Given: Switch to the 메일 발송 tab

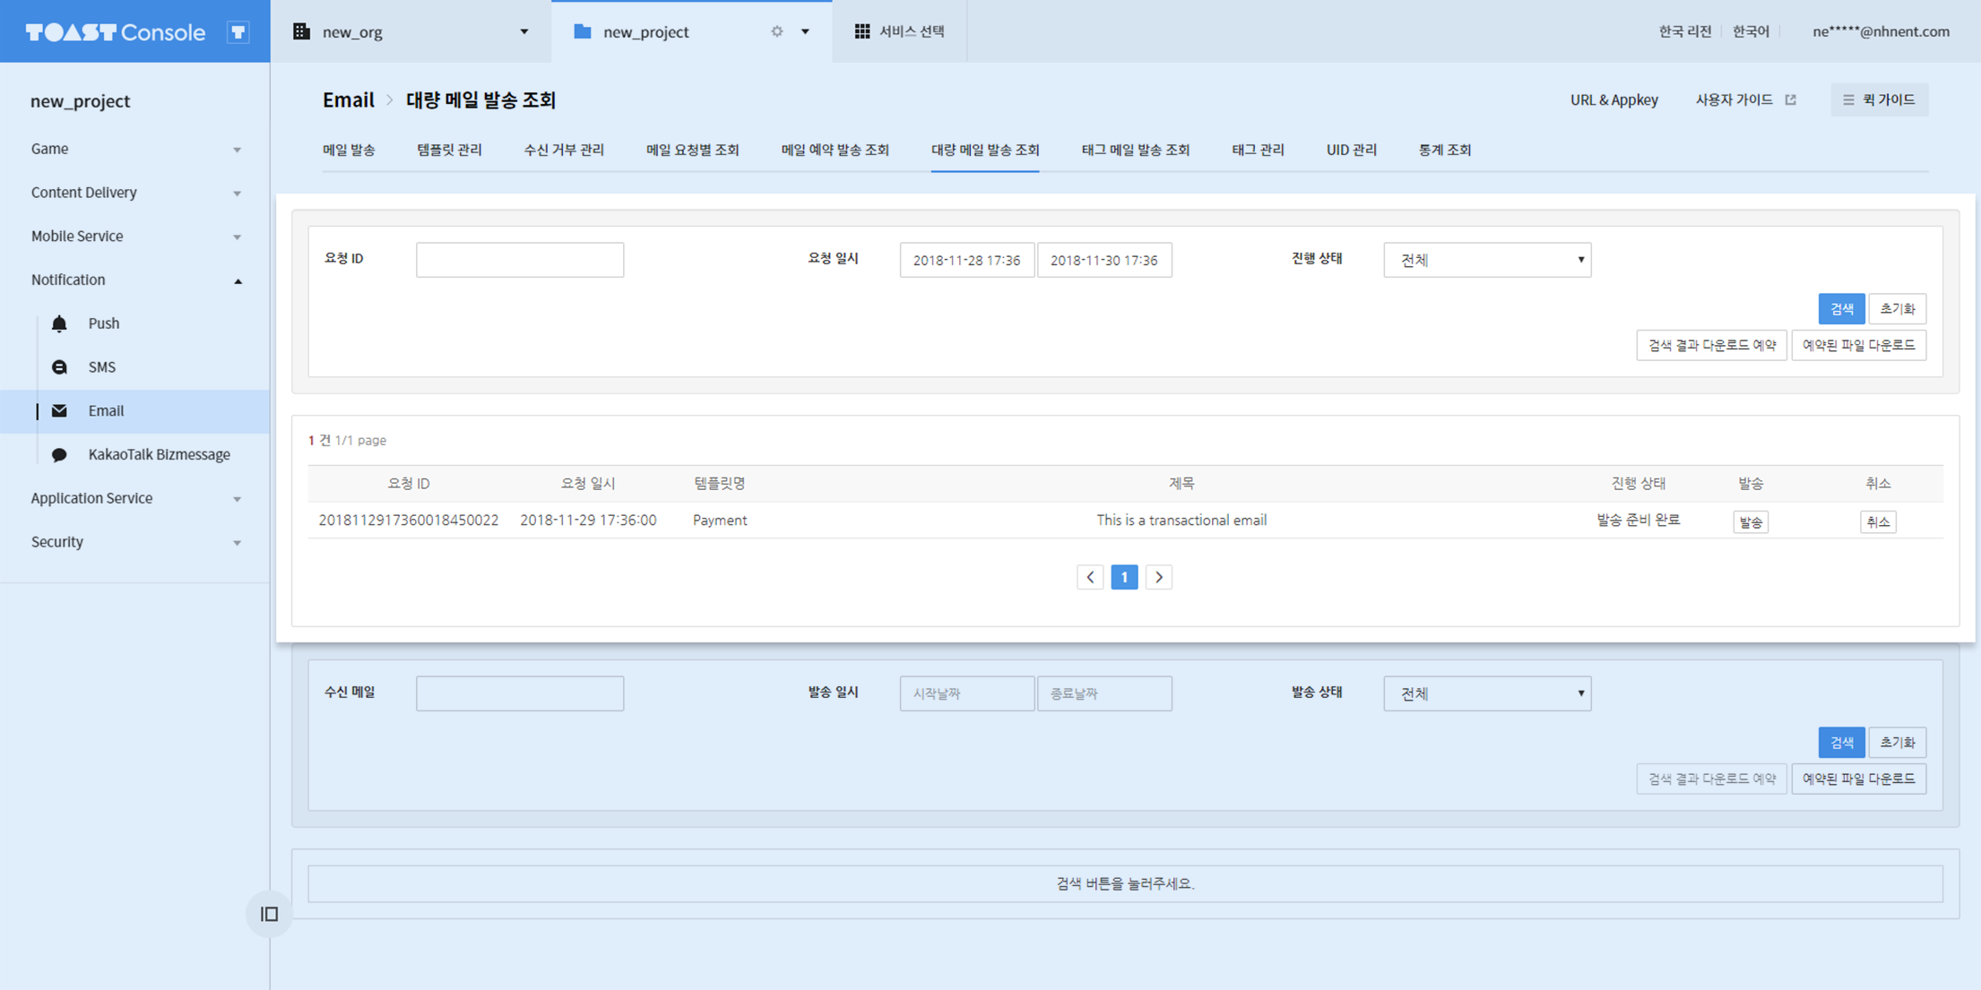Looking at the screenshot, I should point(349,150).
